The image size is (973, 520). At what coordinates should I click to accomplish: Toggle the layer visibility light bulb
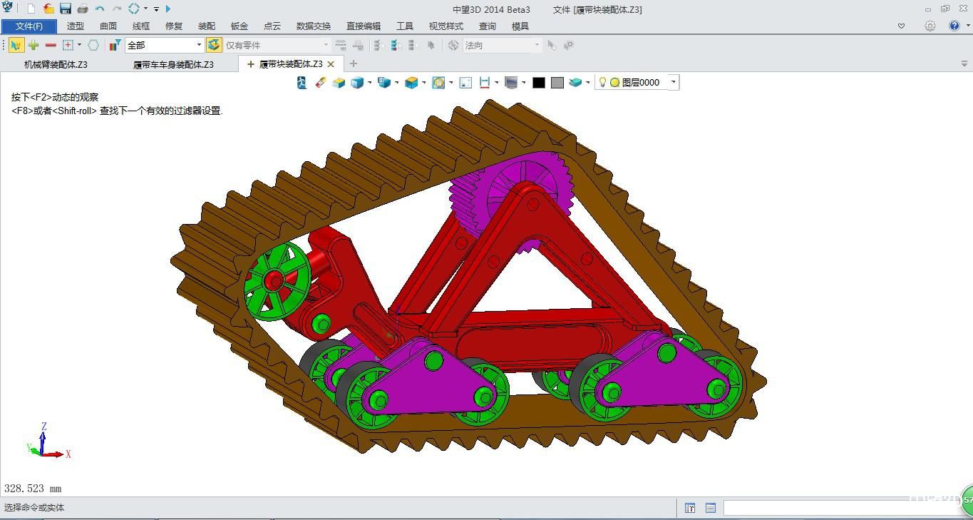(602, 82)
